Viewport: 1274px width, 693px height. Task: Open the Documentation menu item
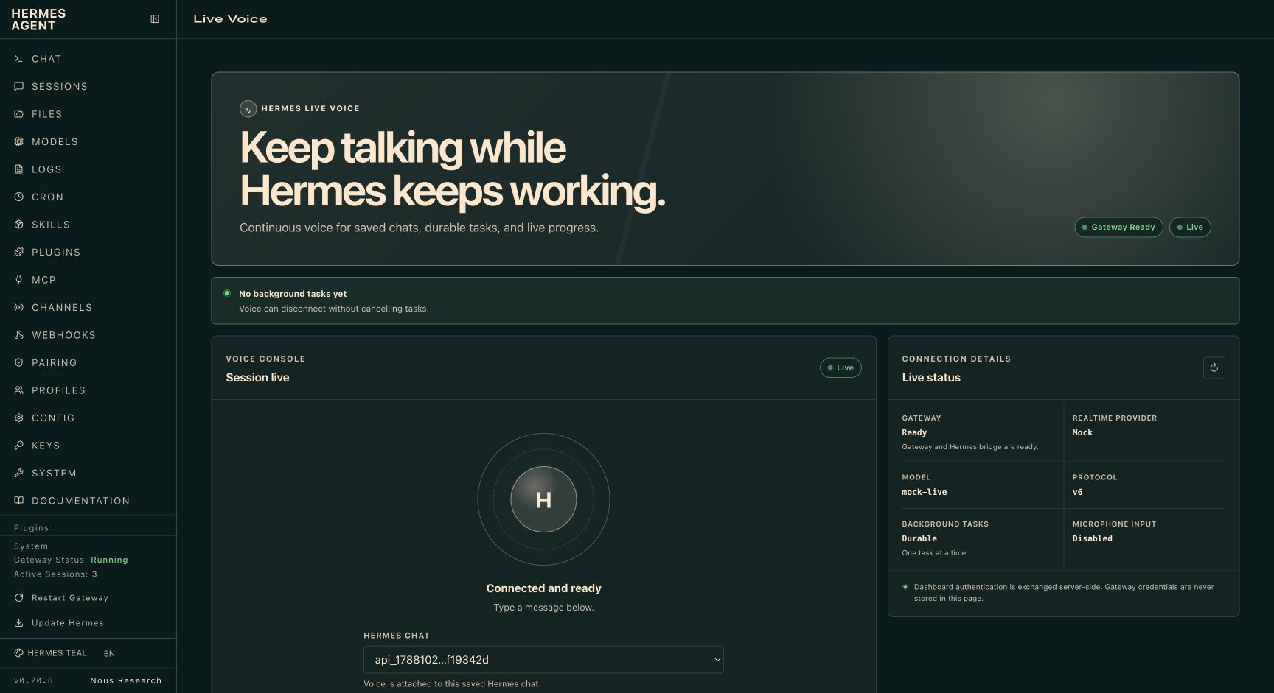[x=88, y=501]
